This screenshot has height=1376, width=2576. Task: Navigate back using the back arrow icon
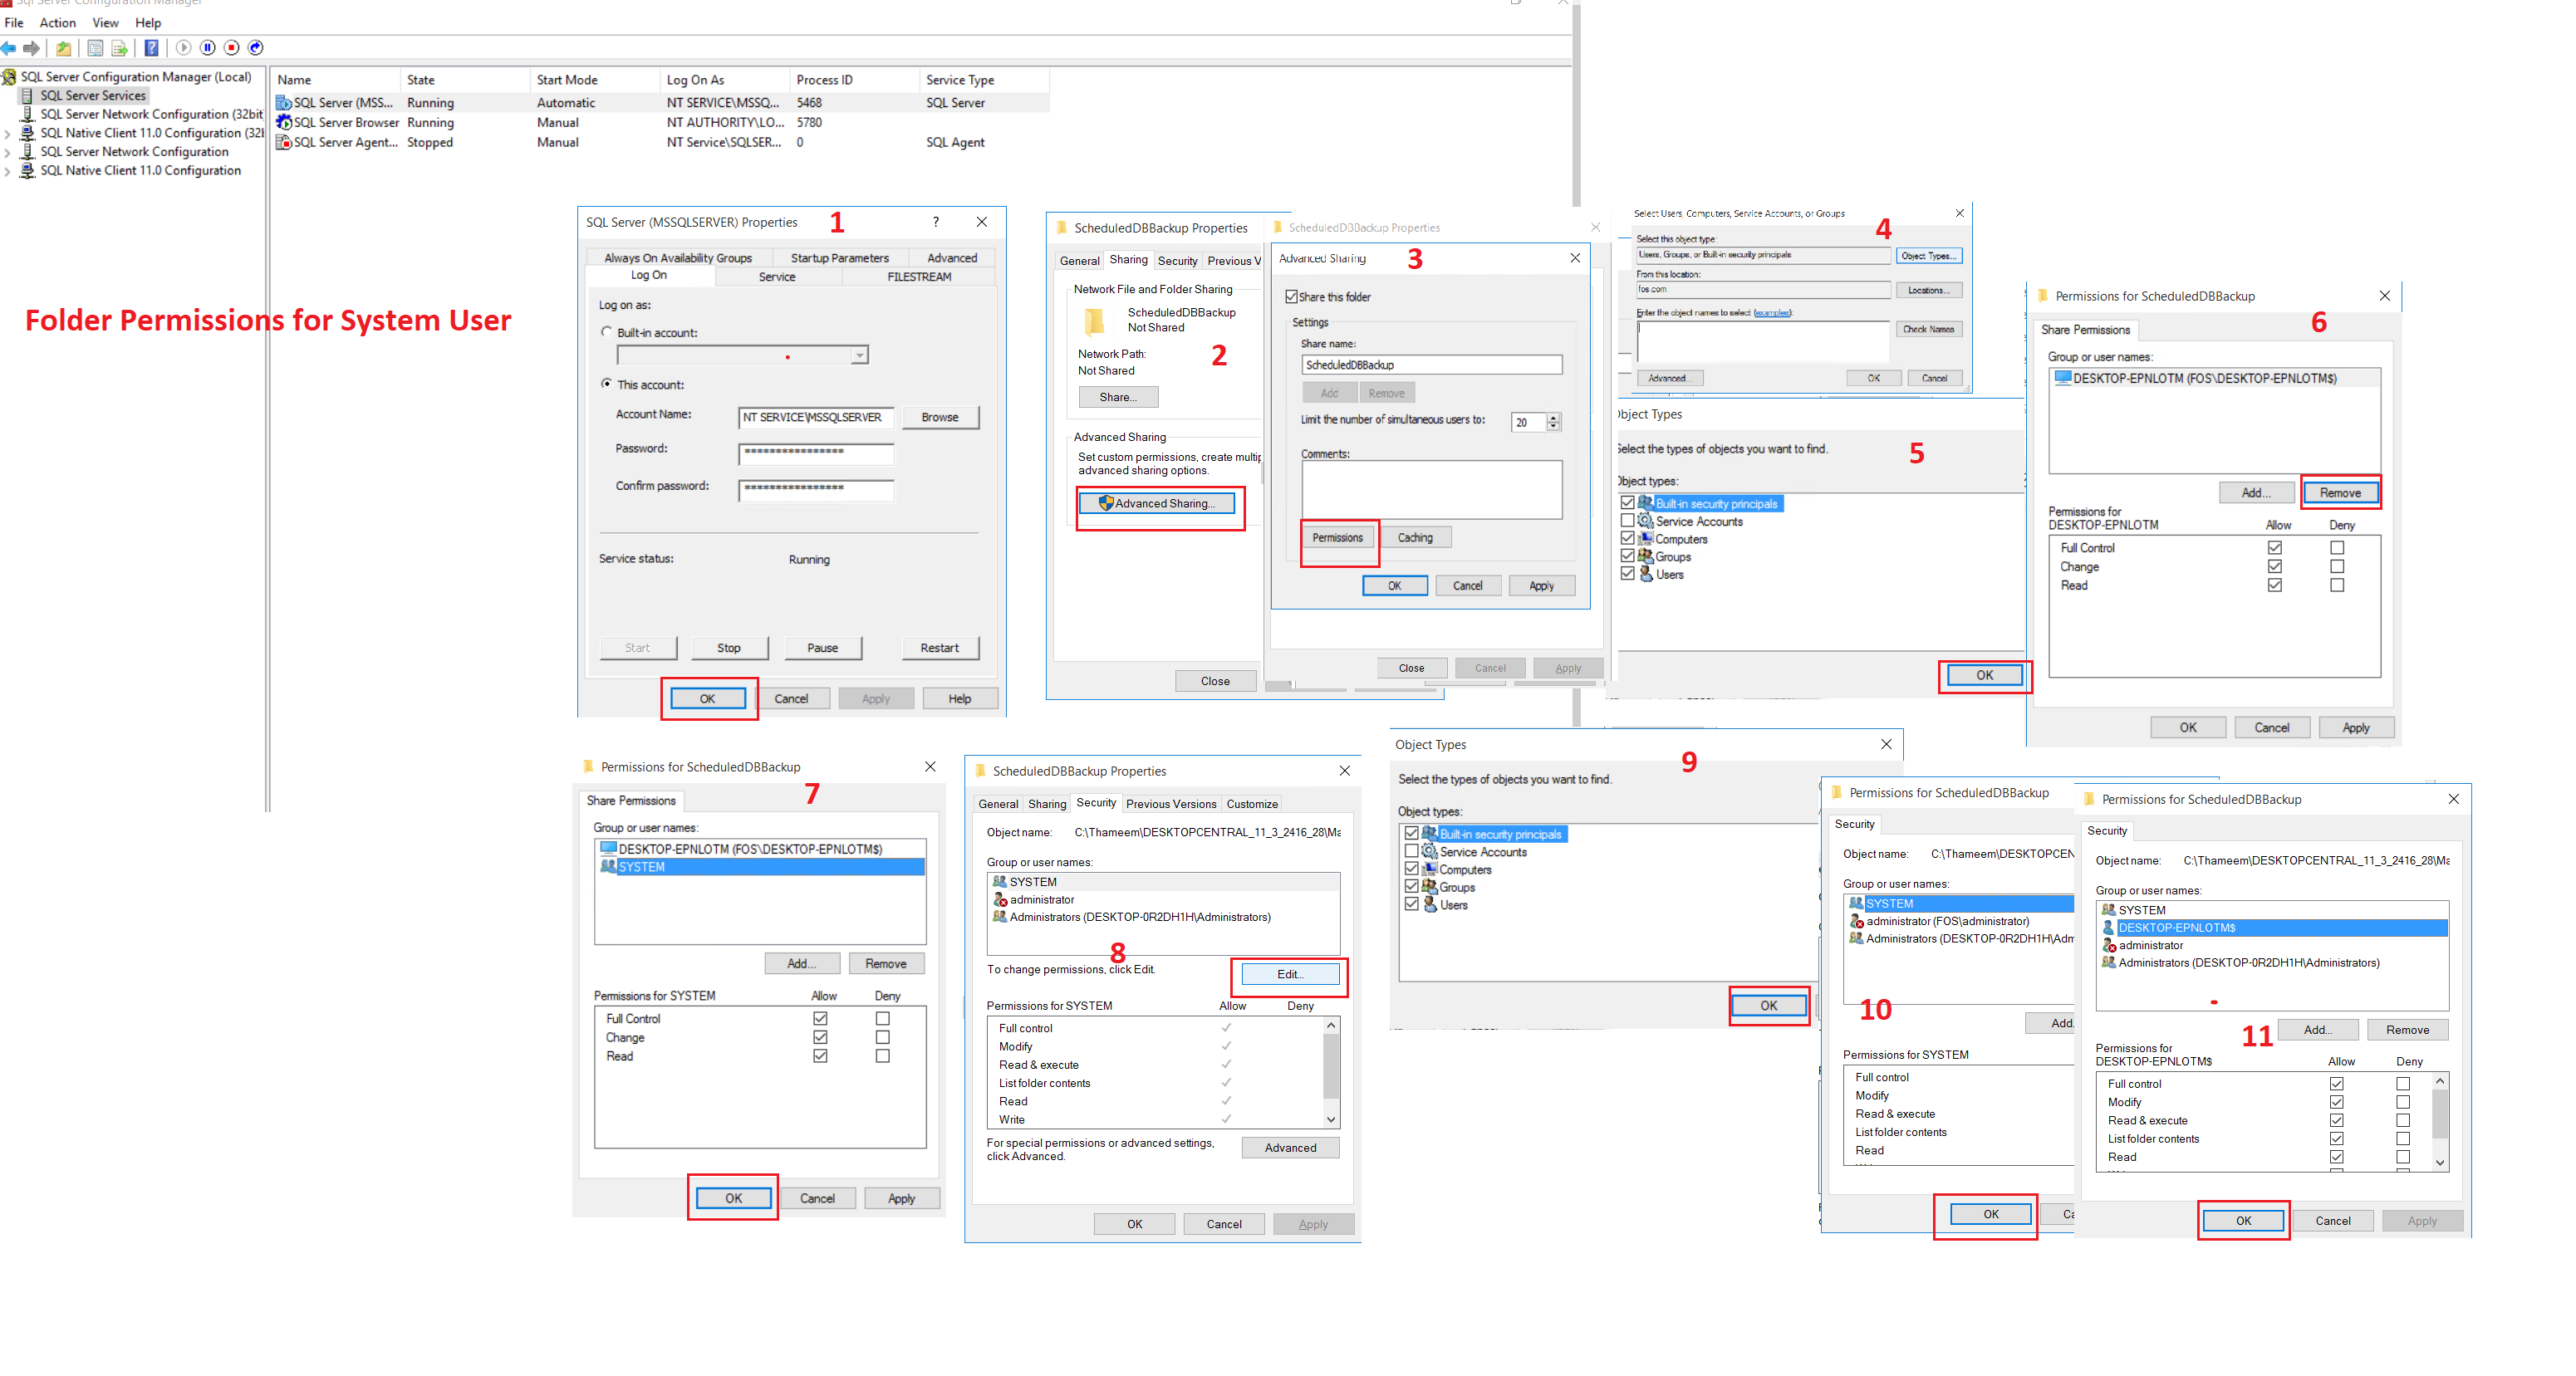[9, 48]
